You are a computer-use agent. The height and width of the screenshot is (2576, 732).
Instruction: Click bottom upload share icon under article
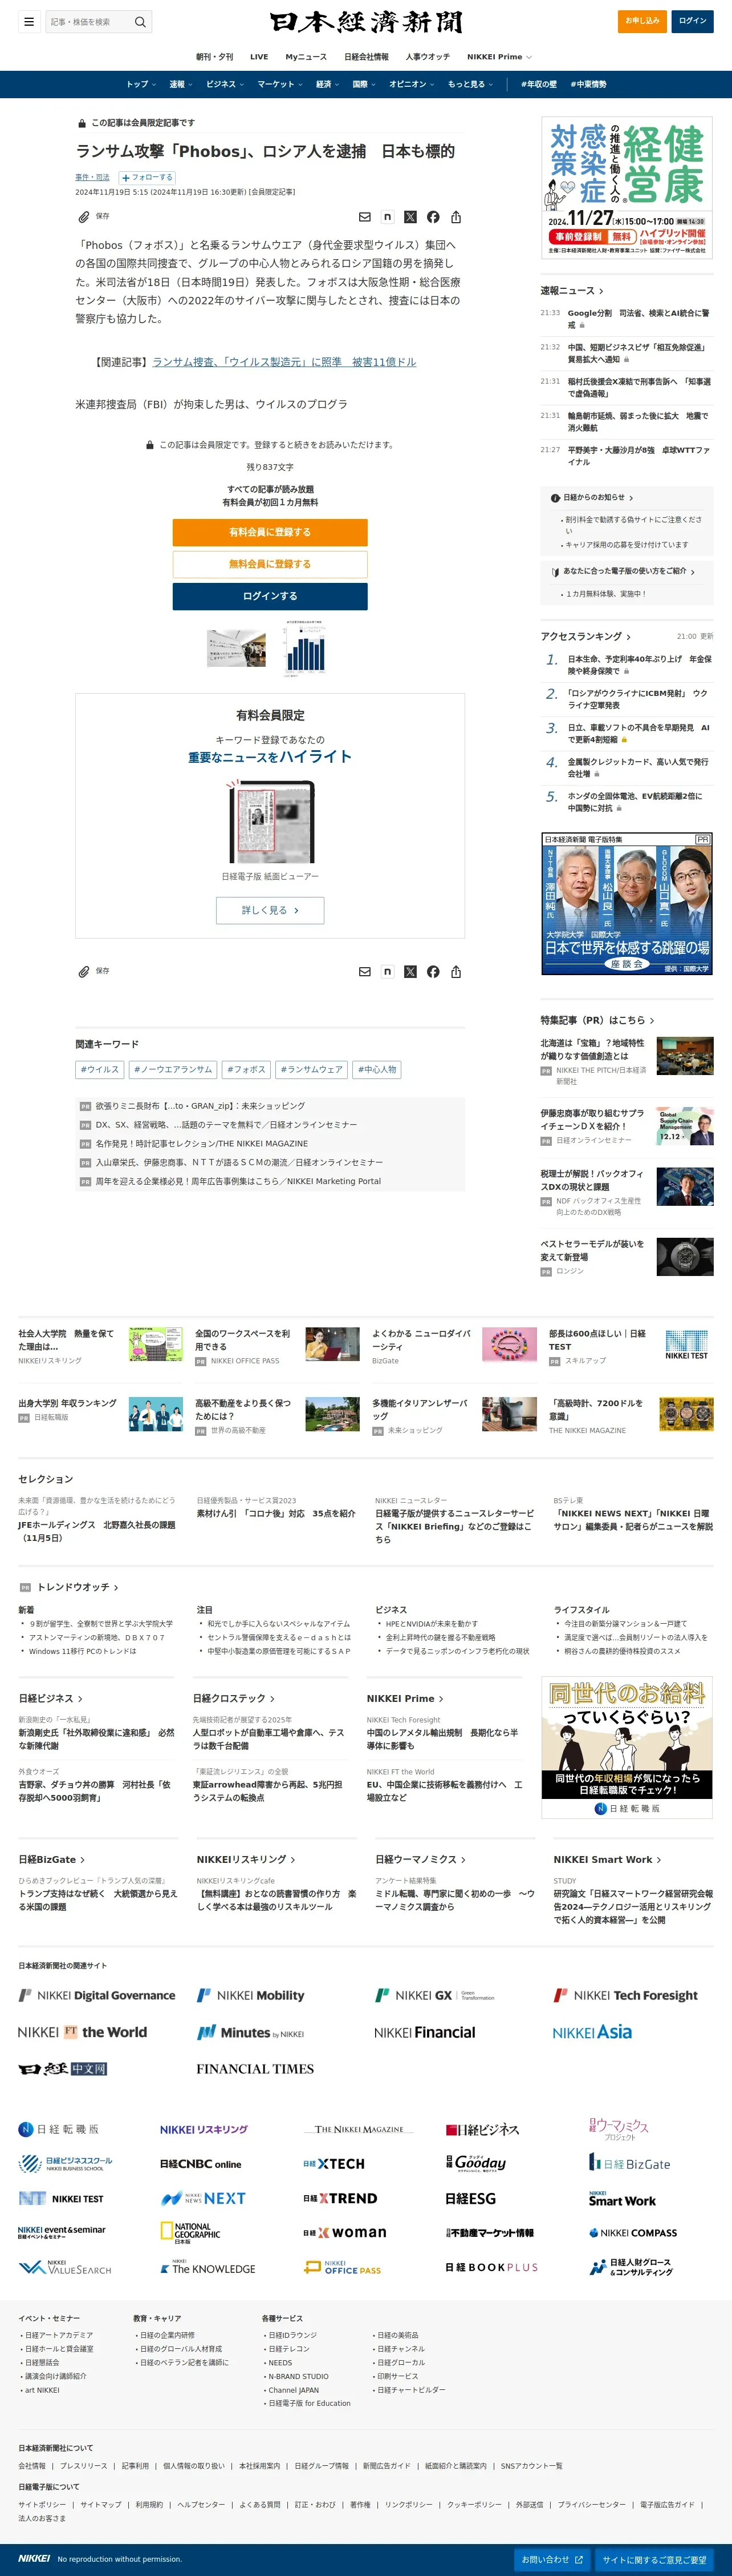(457, 971)
